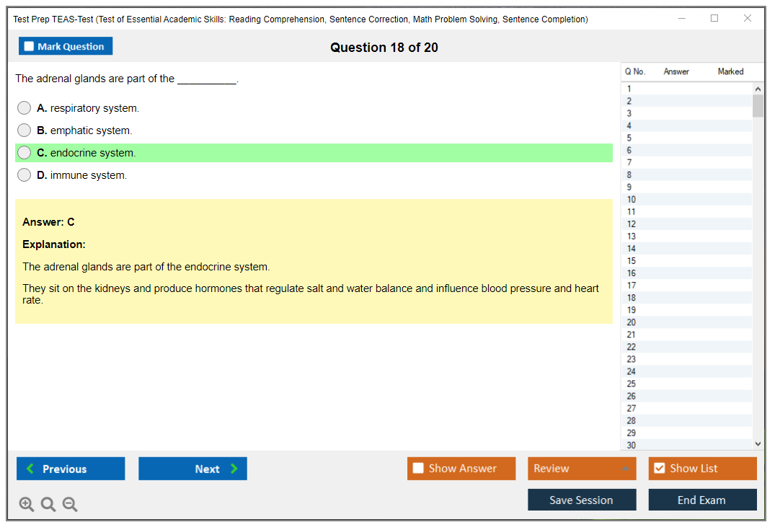The image size is (775, 530).
Task: Click the reset zoom magnifier icon
Action: tap(48, 505)
